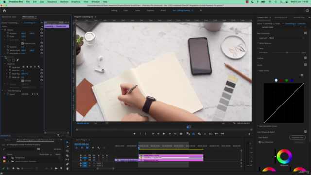Expand Tone in Lumetri Color
The width and height of the screenshot is (311, 175).
pos(258,48)
